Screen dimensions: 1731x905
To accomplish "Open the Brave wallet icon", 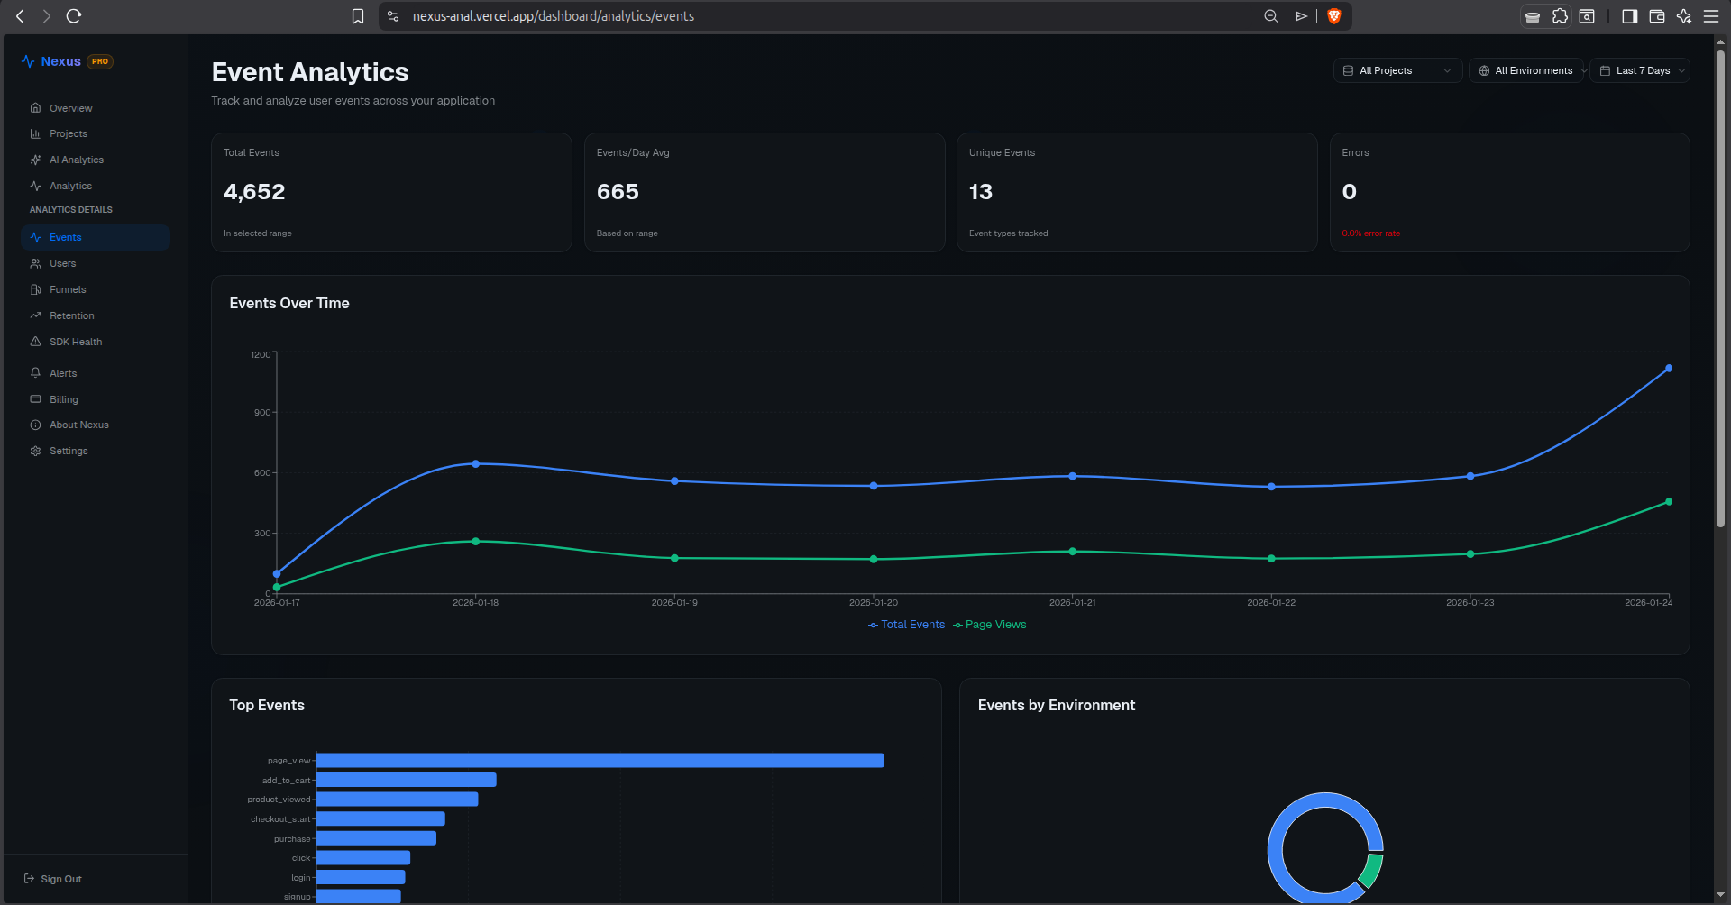I will click(1656, 16).
